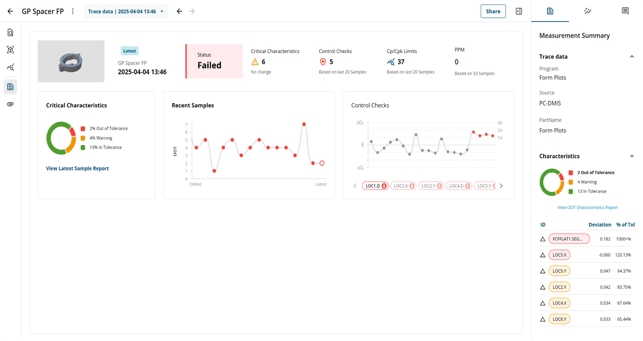This screenshot has height=341, width=643.
Task: Click the Critical Characteristics donut chart
Action: click(x=61, y=138)
